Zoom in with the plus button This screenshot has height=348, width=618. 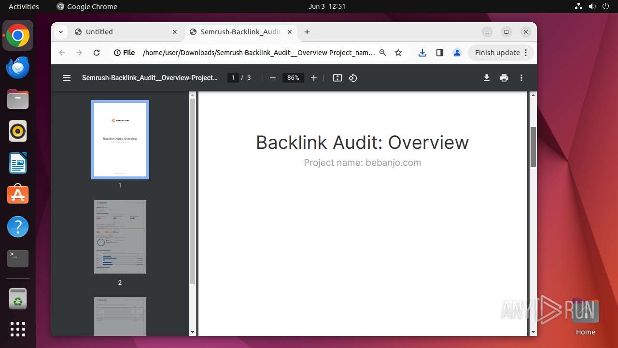pos(314,78)
